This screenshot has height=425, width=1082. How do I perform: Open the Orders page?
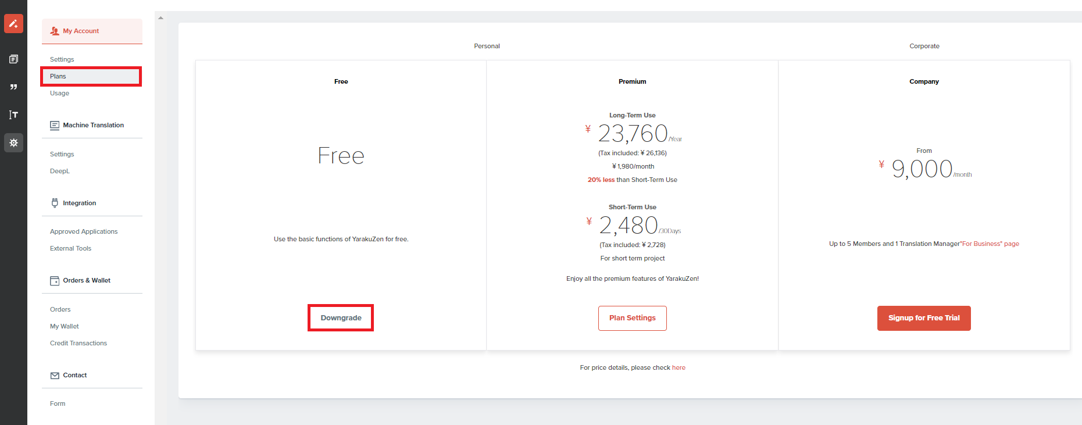coord(60,309)
